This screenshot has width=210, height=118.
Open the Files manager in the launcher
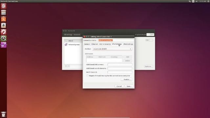[4, 12]
